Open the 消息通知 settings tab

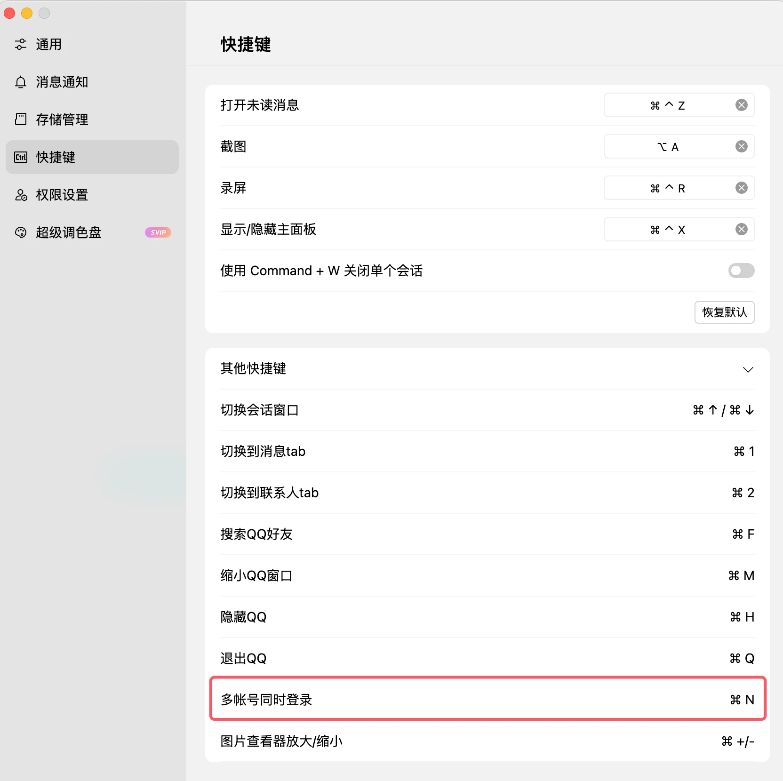(62, 82)
